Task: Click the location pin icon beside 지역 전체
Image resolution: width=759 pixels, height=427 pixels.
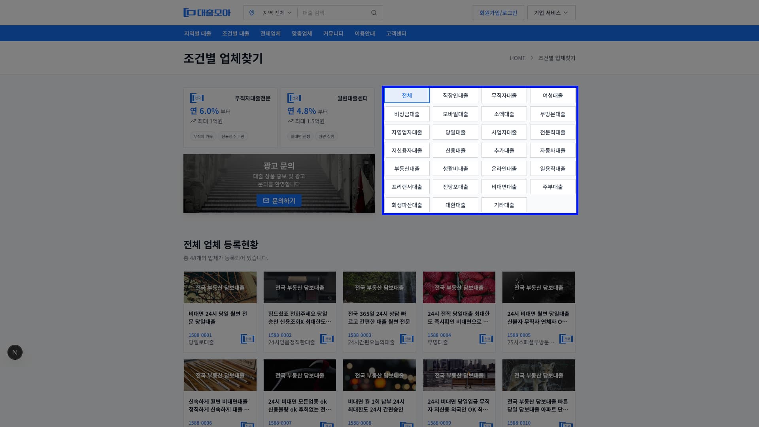Action: pos(252,12)
